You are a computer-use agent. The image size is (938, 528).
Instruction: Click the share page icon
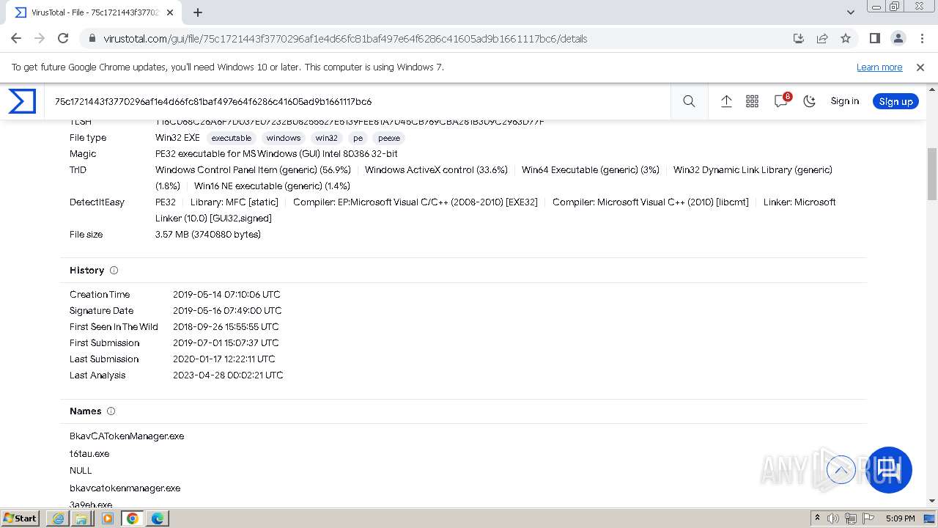(822, 38)
